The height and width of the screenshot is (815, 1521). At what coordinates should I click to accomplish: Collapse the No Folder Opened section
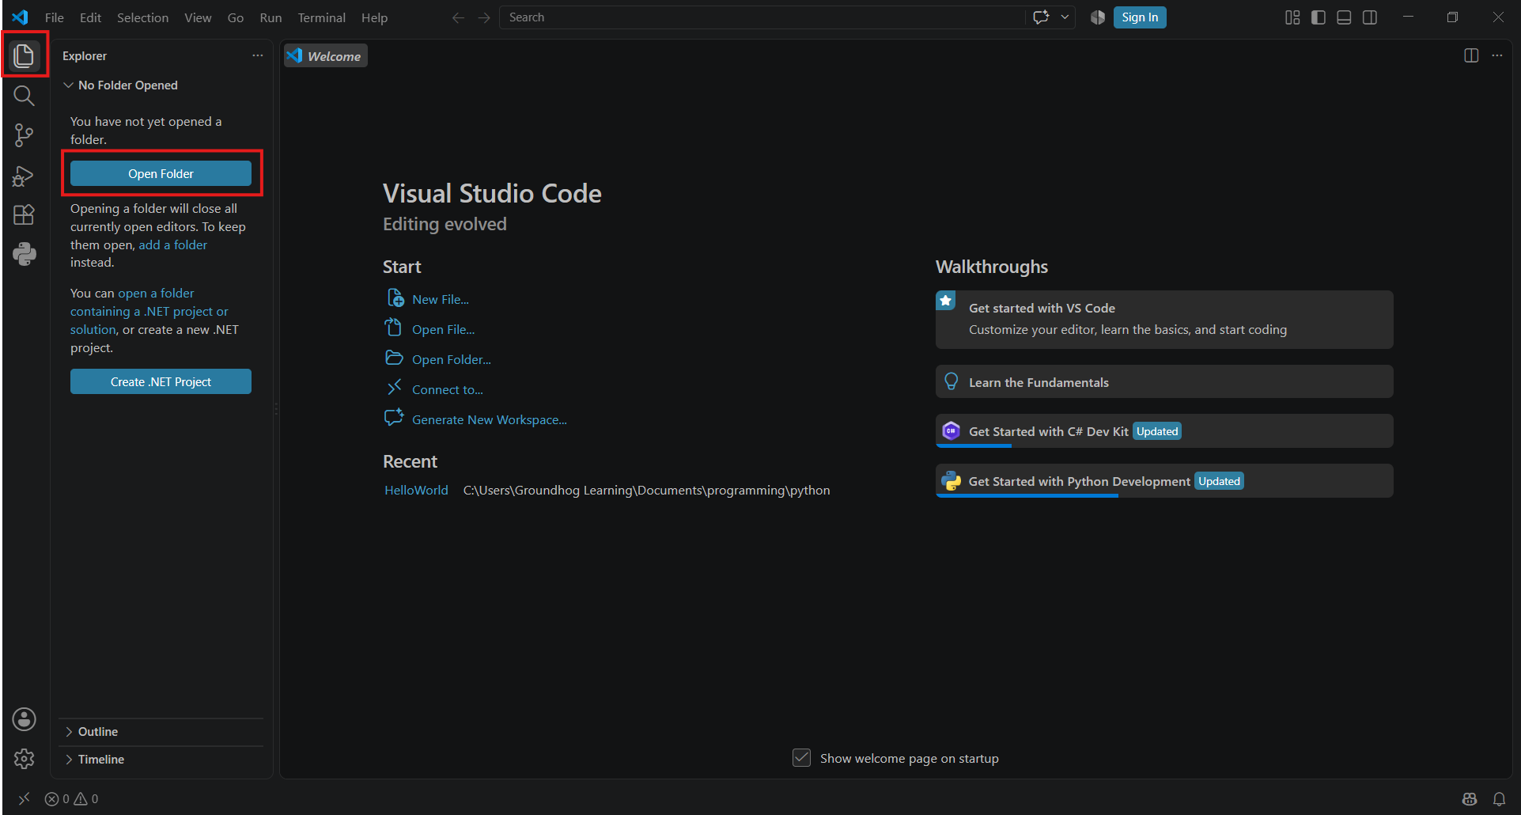pyautogui.click(x=161, y=85)
